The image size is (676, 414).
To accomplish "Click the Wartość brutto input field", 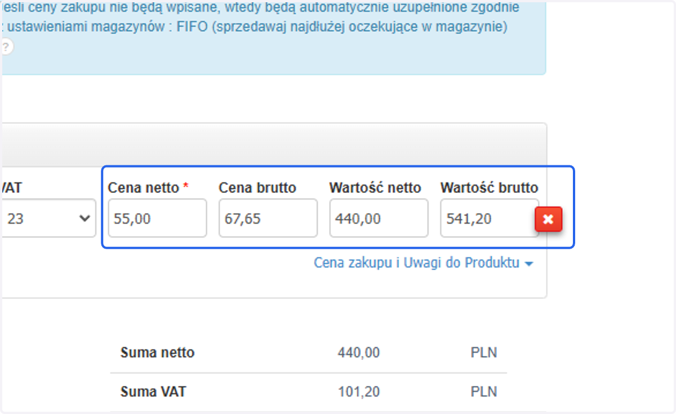I will coord(489,218).
